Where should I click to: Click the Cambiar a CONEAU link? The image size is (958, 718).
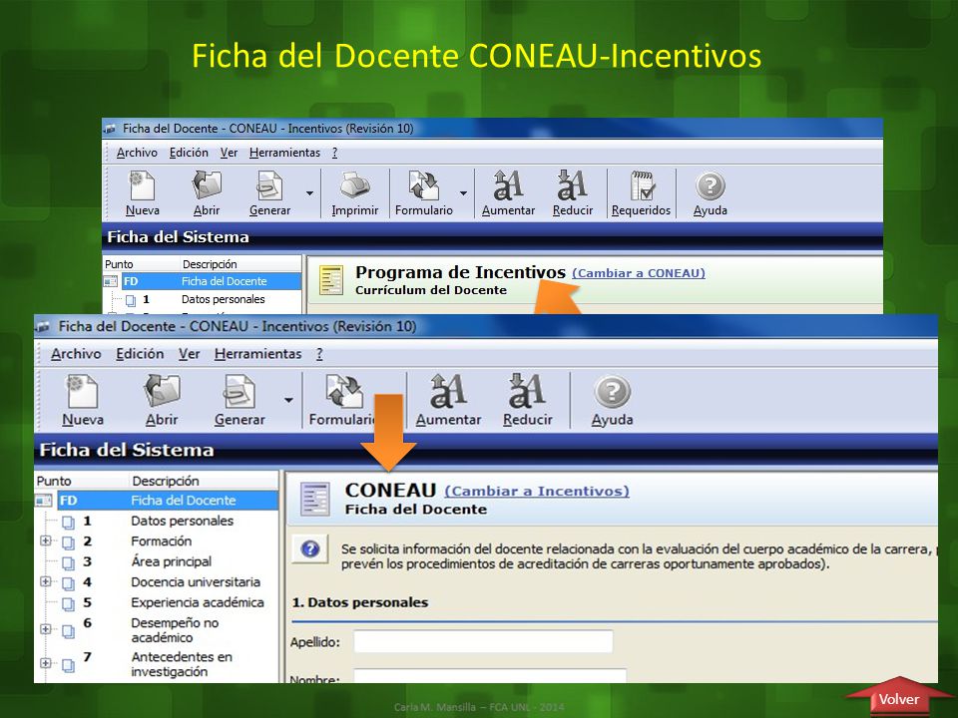639,273
